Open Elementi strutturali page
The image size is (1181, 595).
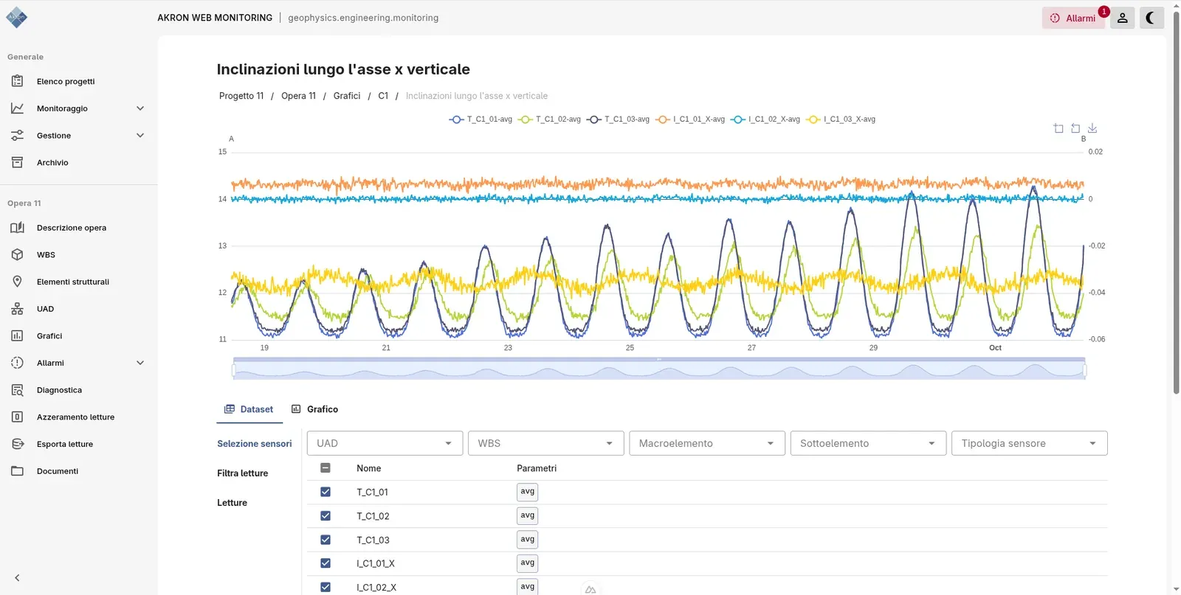click(73, 282)
